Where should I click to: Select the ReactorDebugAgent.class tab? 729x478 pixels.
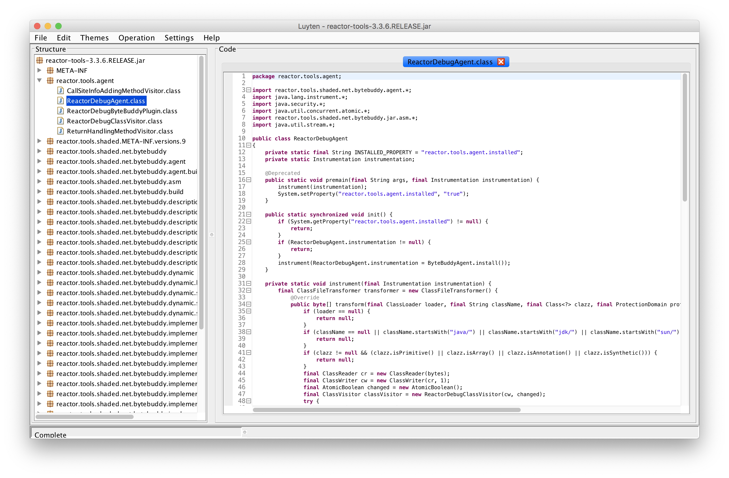[450, 62]
